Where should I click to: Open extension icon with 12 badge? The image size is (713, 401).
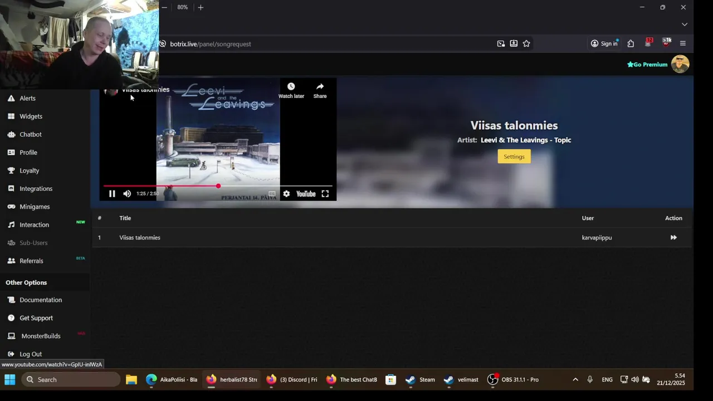pos(648,43)
